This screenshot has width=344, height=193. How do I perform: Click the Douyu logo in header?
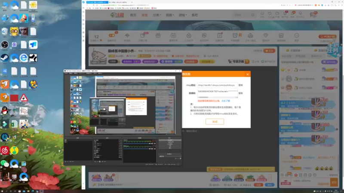tap(117, 15)
